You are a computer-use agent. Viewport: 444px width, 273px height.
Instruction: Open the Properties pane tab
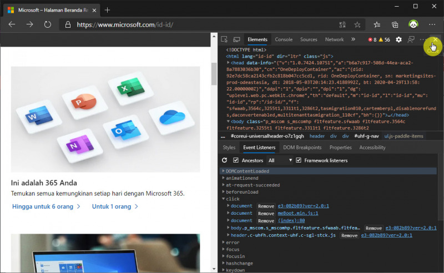[x=340, y=148]
